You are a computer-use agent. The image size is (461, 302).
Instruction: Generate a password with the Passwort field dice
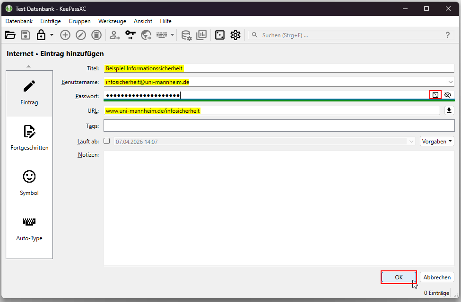pos(435,95)
